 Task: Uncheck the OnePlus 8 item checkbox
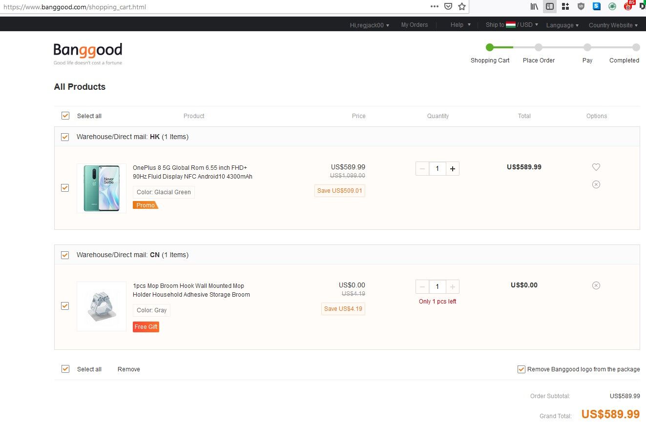(x=65, y=188)
